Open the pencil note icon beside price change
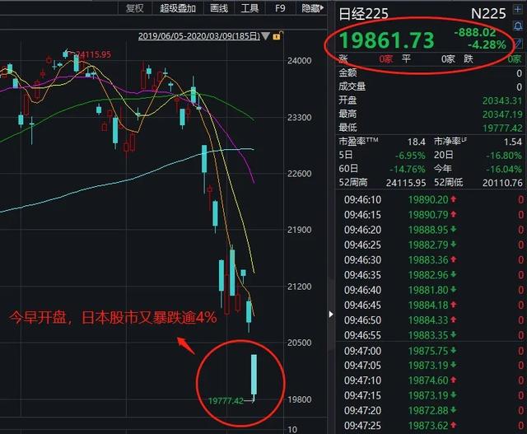The image size is (527, 434). [519, 43]
